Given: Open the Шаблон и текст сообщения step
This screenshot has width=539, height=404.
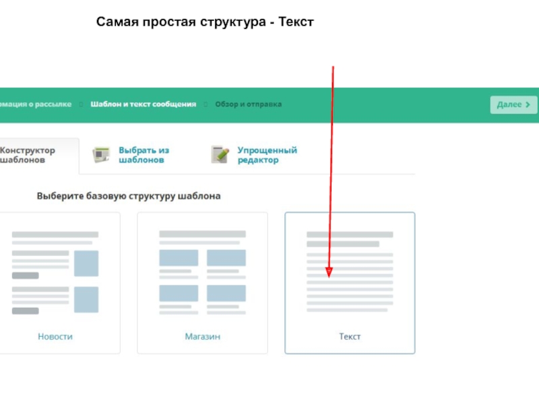Looking at the screenshot, I should point(144,104).
